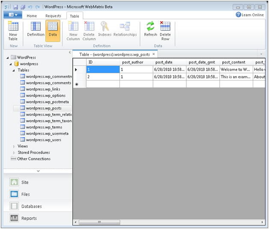
Task: Close the wp_posts table tab
Action: coord(154,54)
